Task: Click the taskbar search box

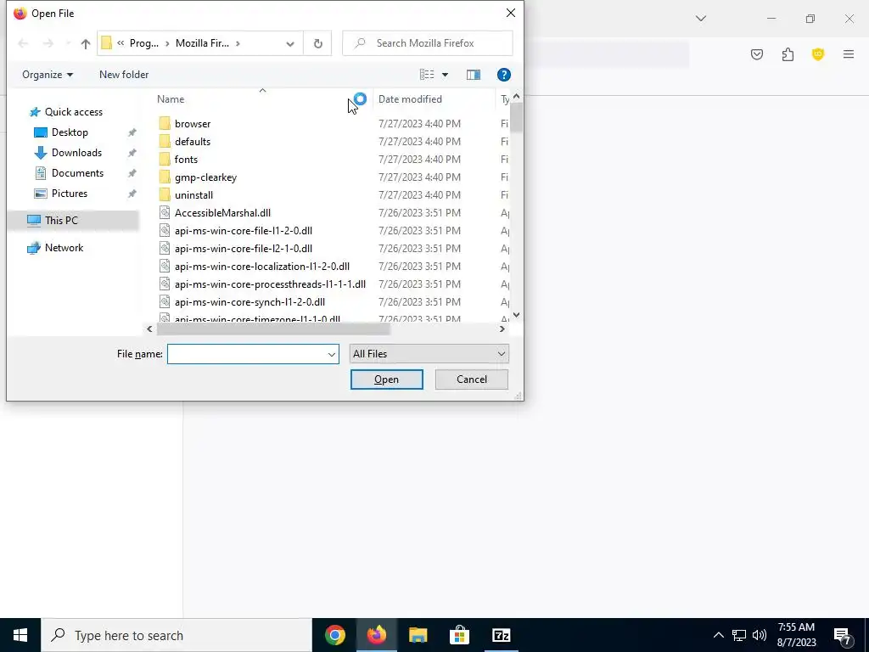Action: pos(177,635)
